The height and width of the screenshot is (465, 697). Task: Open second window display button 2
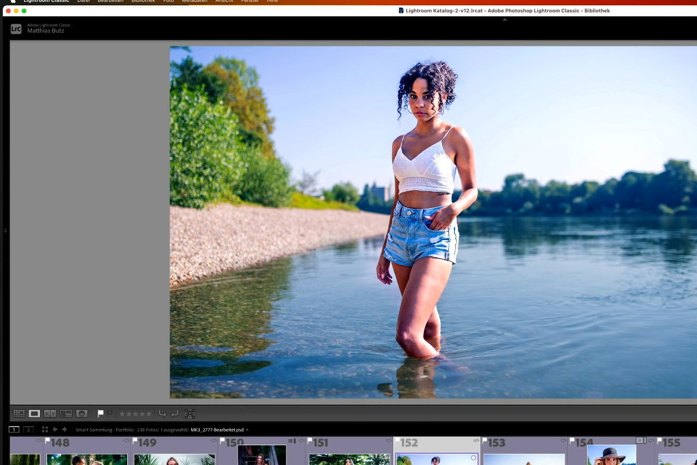[28, 430]
